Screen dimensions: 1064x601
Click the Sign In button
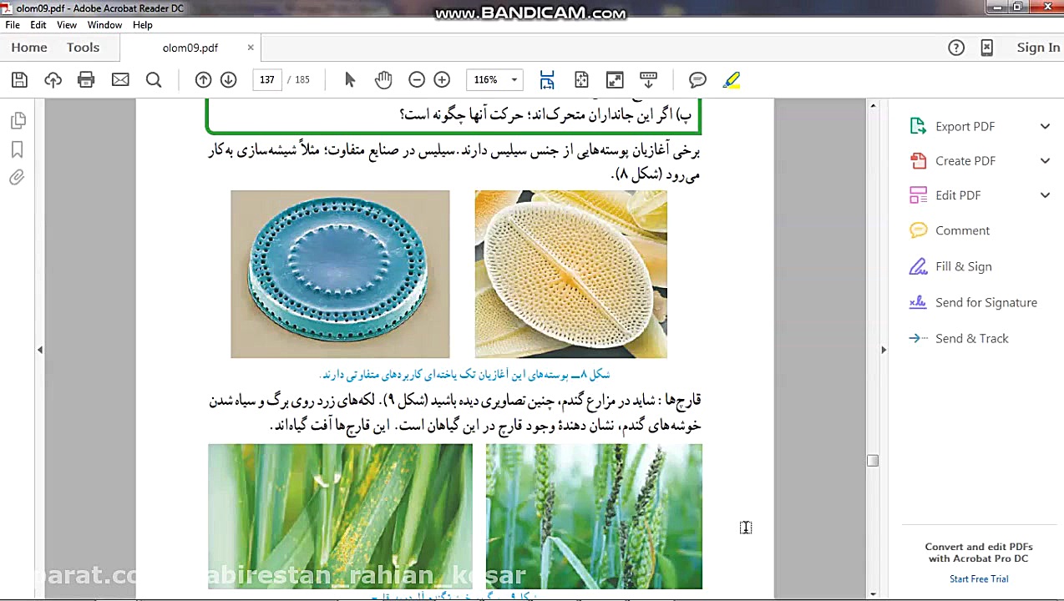tap(1038, 48)
